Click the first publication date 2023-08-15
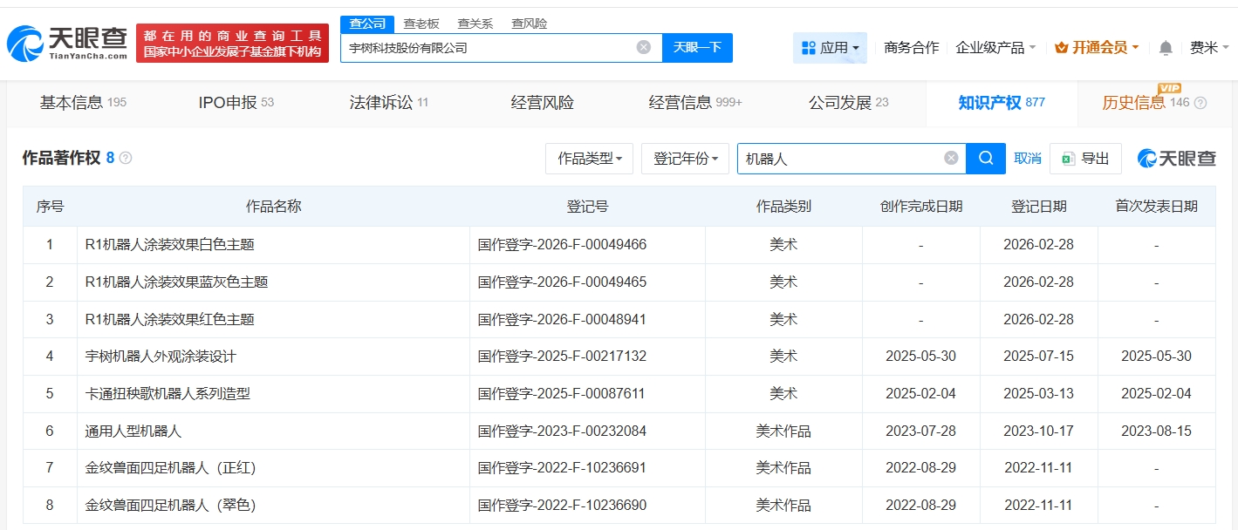Viewport: 1238px width, 530px height. tap(1156, 431)
